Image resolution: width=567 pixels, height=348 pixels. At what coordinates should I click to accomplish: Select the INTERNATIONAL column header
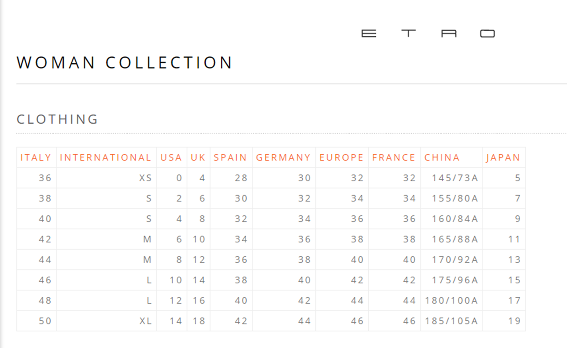point(105,158)
